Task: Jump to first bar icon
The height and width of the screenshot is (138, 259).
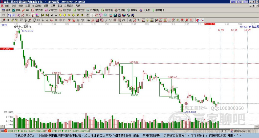Action: [x=42, y=15]
